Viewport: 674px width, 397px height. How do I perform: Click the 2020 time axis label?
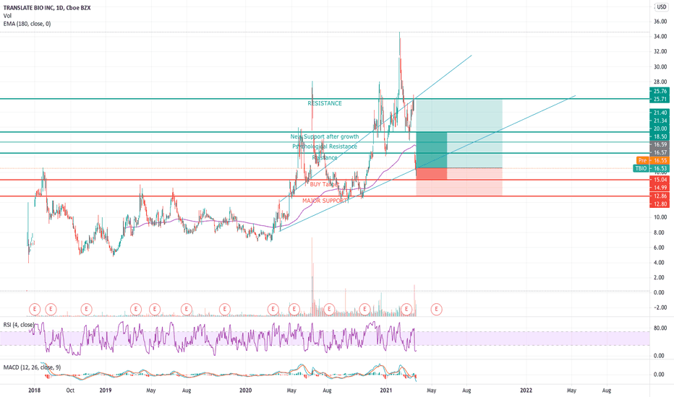pyautogui.click(x=245, y=390)
